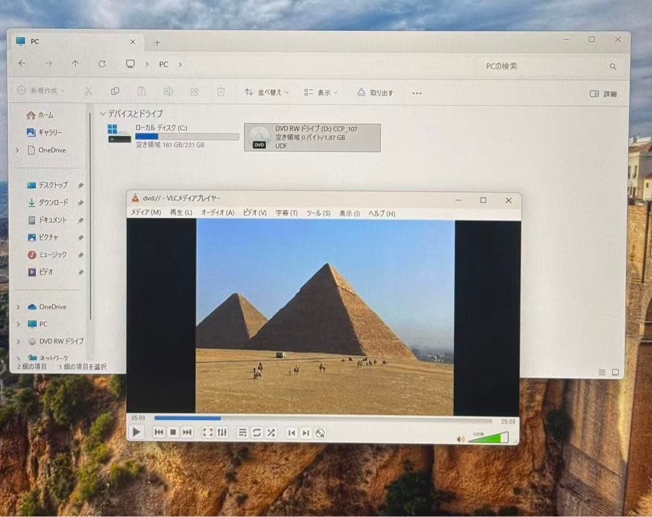This screenshot has width=652, height=517.
Task: Enable random playback in VLC
Action: click(272, 432)
